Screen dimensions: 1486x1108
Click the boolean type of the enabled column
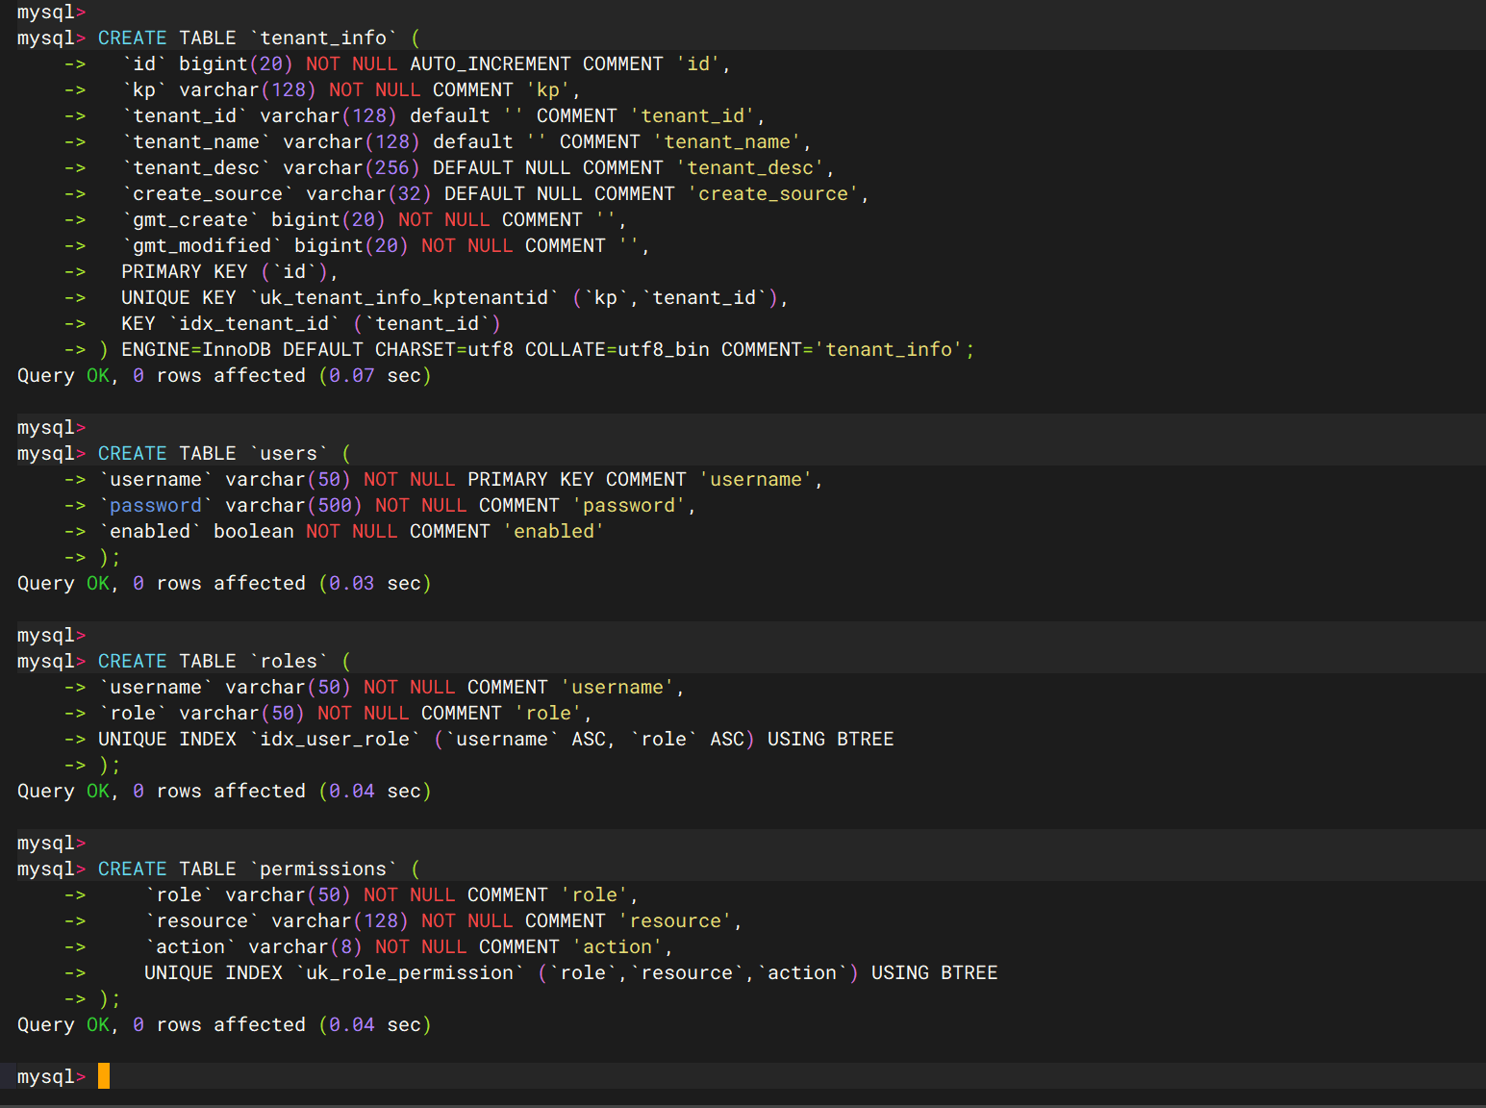[253, 532]
